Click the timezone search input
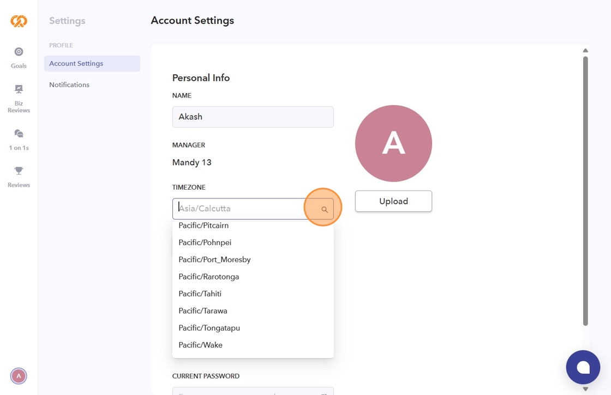Viewport: 611px width, 395px height. (x=240, y=209)
